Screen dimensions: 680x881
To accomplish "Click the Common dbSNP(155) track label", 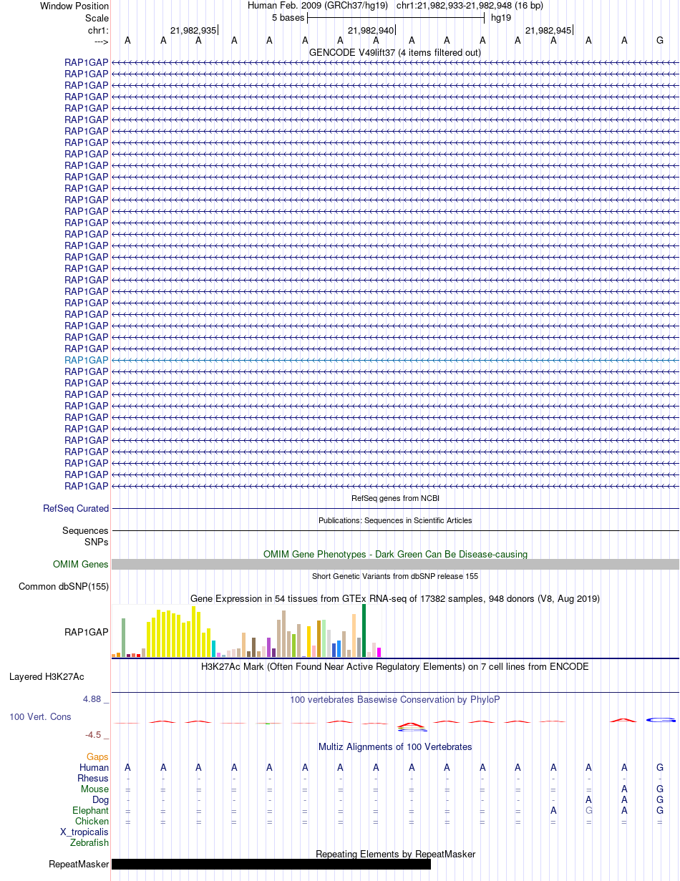I will point(64,587).
